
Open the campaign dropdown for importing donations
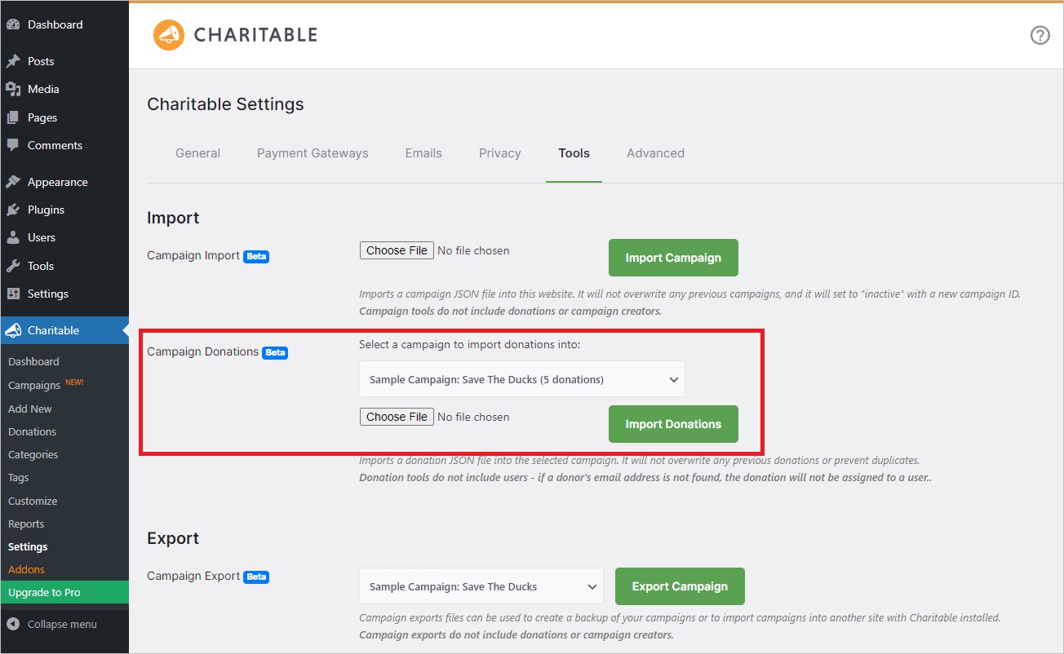(x=521, y=378)
